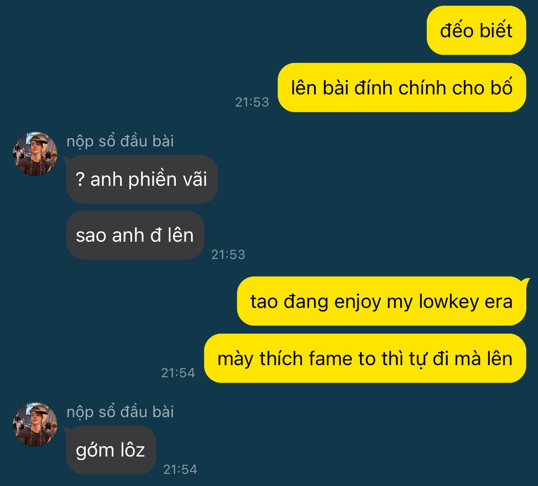Select the "đéo biết" message bubble
538x486 pixels.
click(x=476, y=30)
